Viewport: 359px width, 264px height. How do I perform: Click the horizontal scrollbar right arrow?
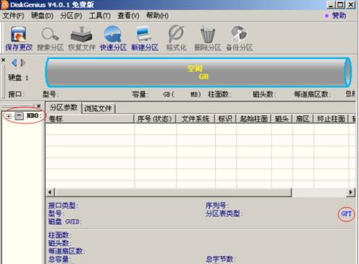(350, 192)
